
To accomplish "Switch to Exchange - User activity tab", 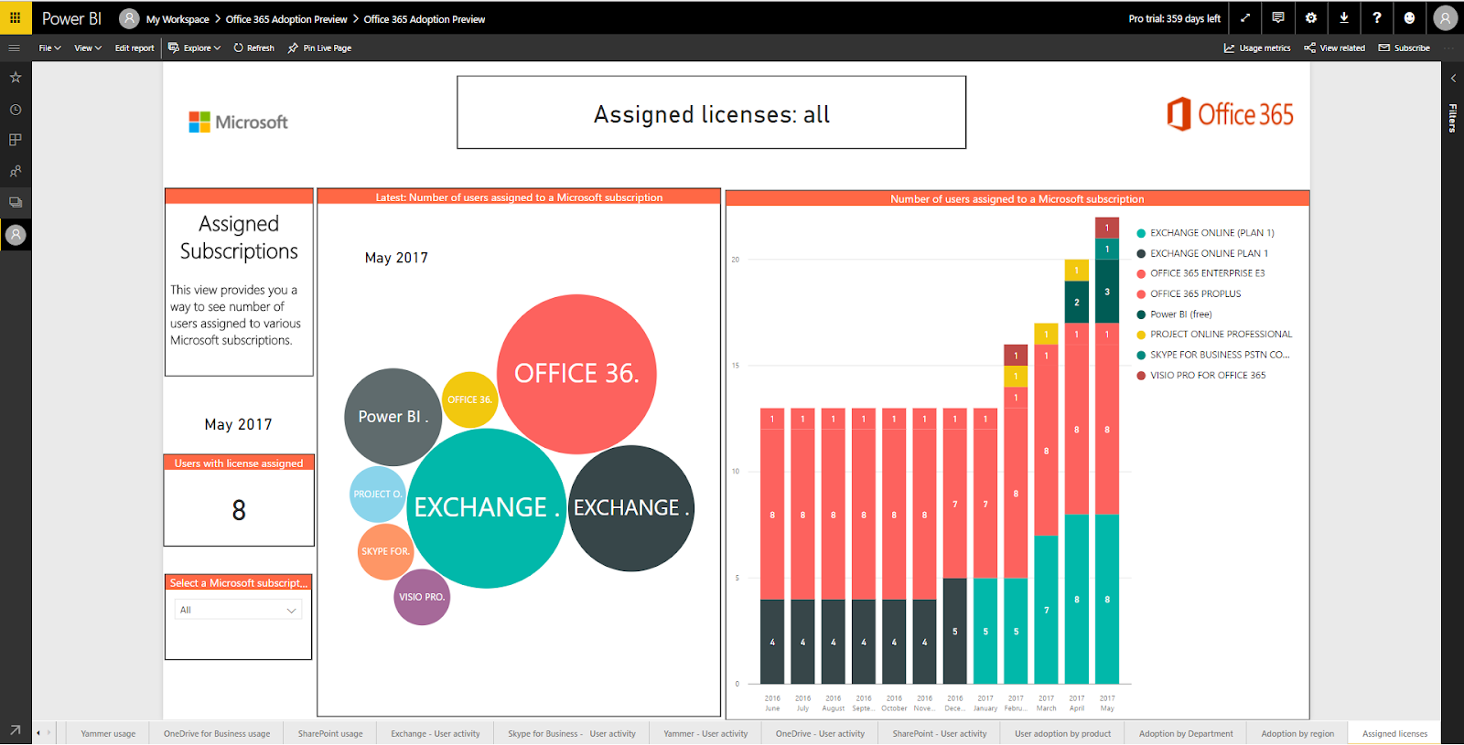I will tap(436, 733).
